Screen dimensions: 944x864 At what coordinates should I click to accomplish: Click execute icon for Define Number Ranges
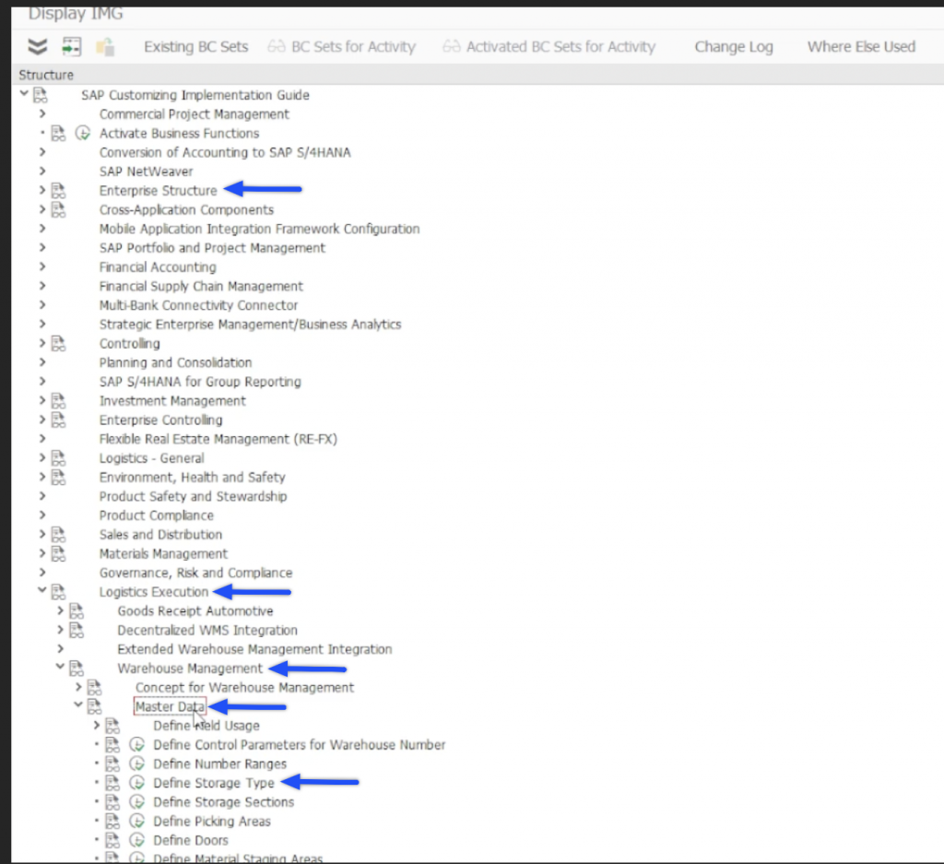click(x=137, y=763)
